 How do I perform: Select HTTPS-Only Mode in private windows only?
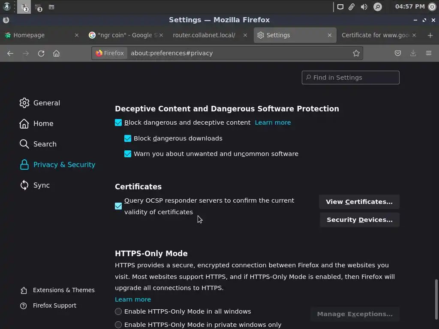pos(118,325)
